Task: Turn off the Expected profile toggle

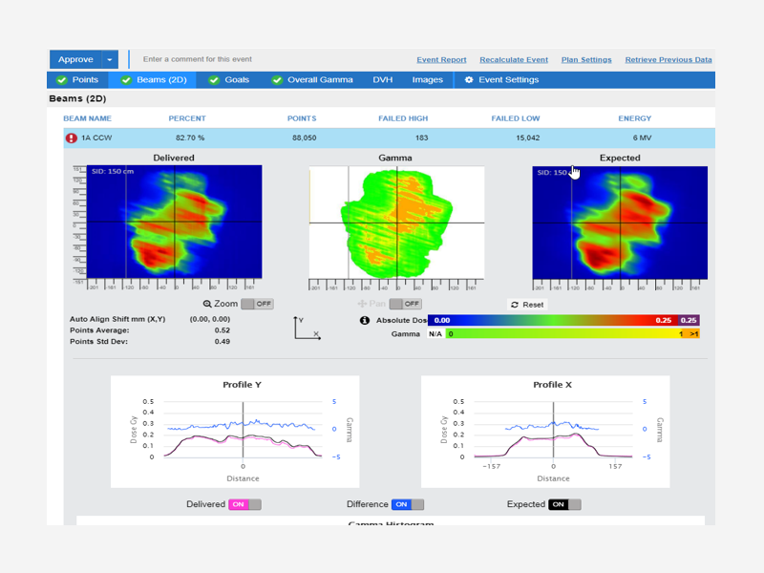Action: pos(564,504)
